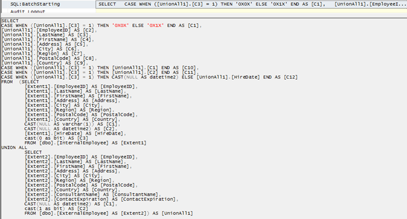Click [Extent1].[EmployeeID] AS [EmployeeID] line

(81, 86)
